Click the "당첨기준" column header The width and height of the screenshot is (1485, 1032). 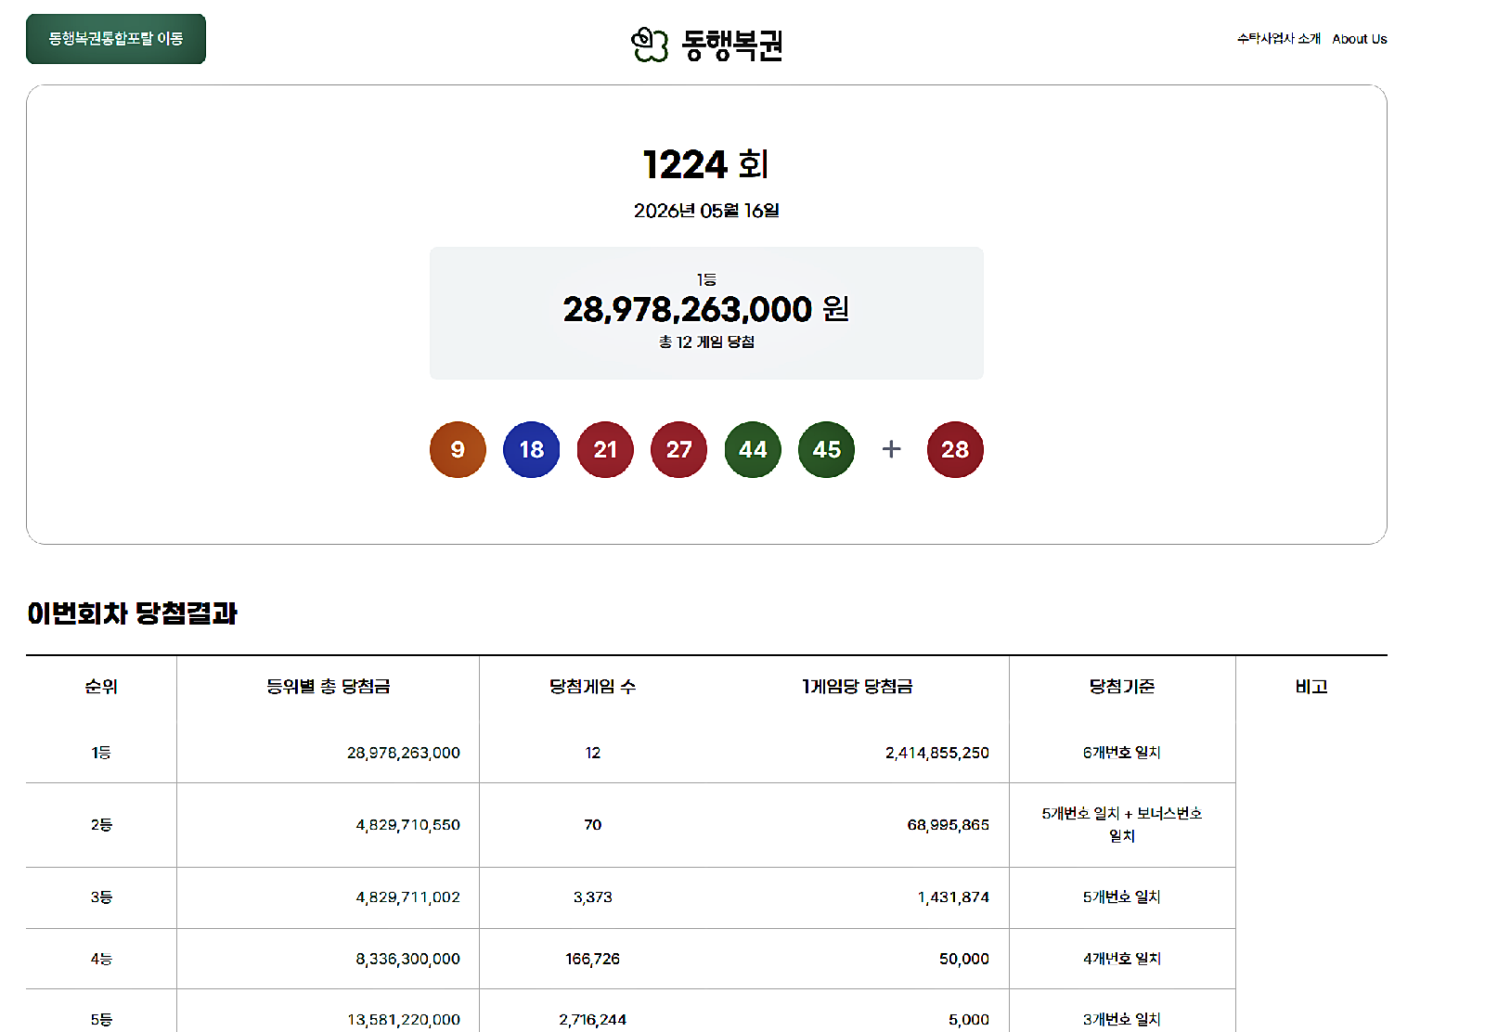[x=1122, y=687]
